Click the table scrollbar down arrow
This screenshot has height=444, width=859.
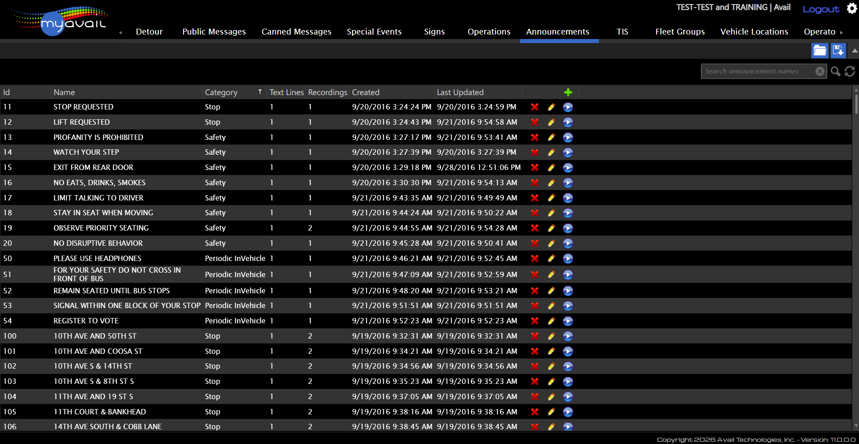point(856,426)
